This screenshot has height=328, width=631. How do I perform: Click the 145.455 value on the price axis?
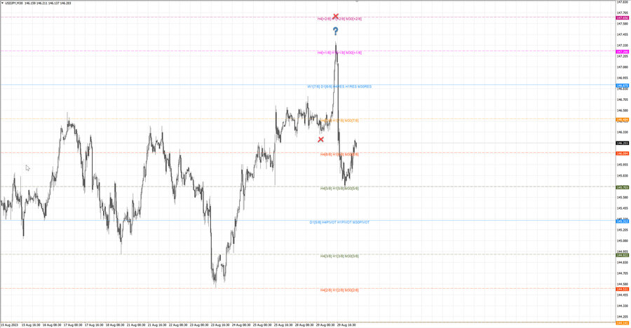coord(622,208)
